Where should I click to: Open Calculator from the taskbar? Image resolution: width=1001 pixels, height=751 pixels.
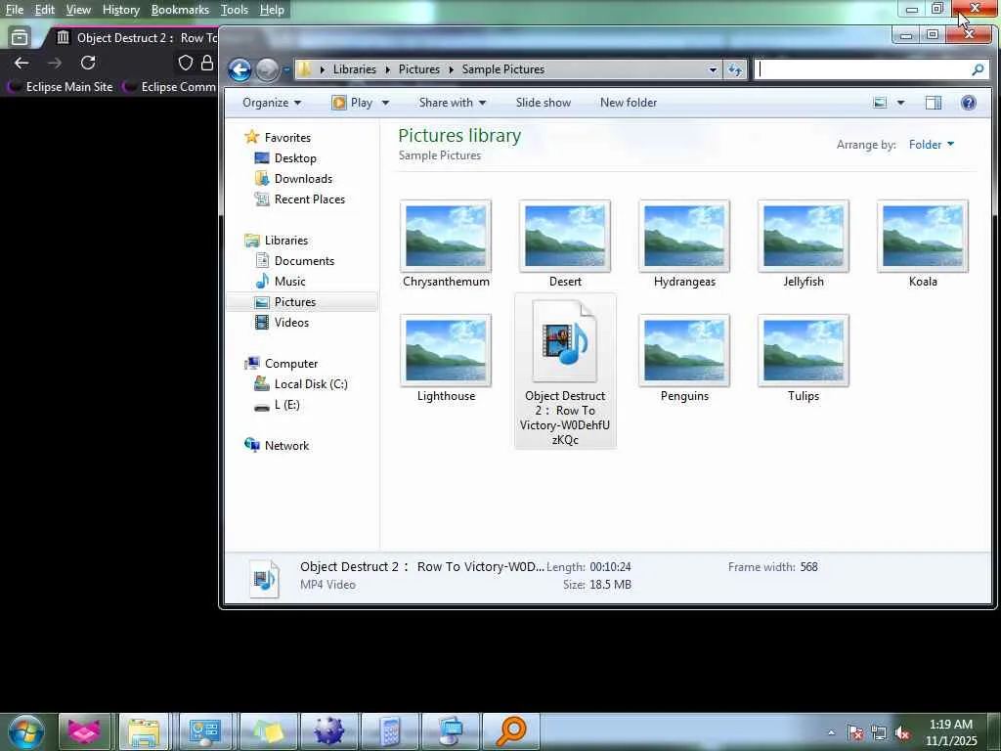point(390,731)
